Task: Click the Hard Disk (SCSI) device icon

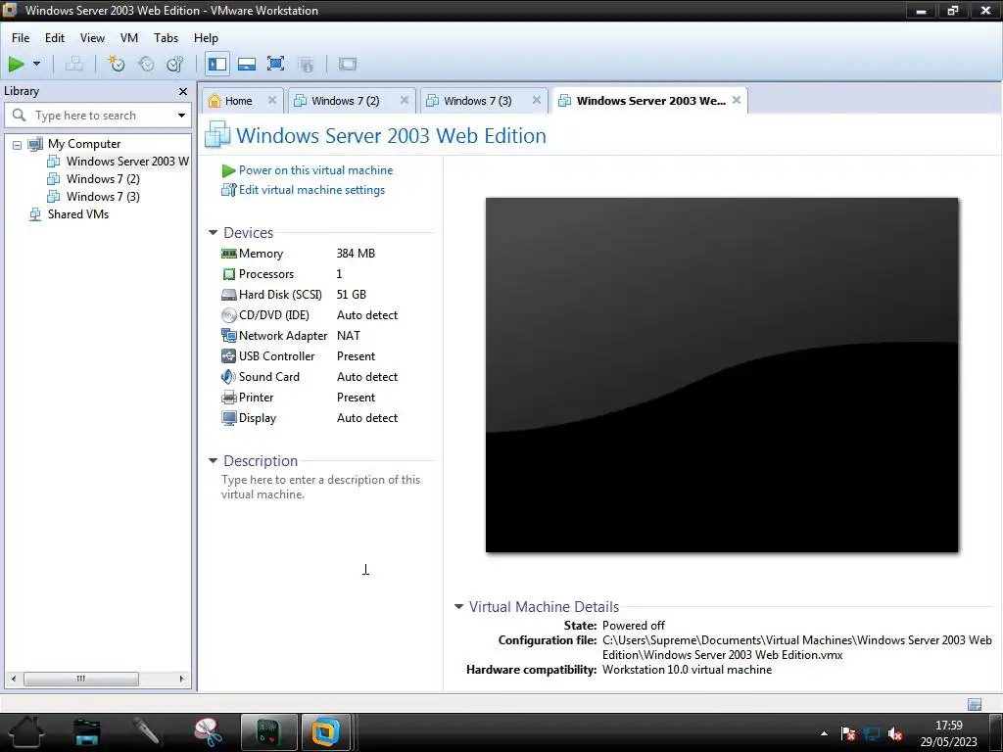Action: (228, 295)
